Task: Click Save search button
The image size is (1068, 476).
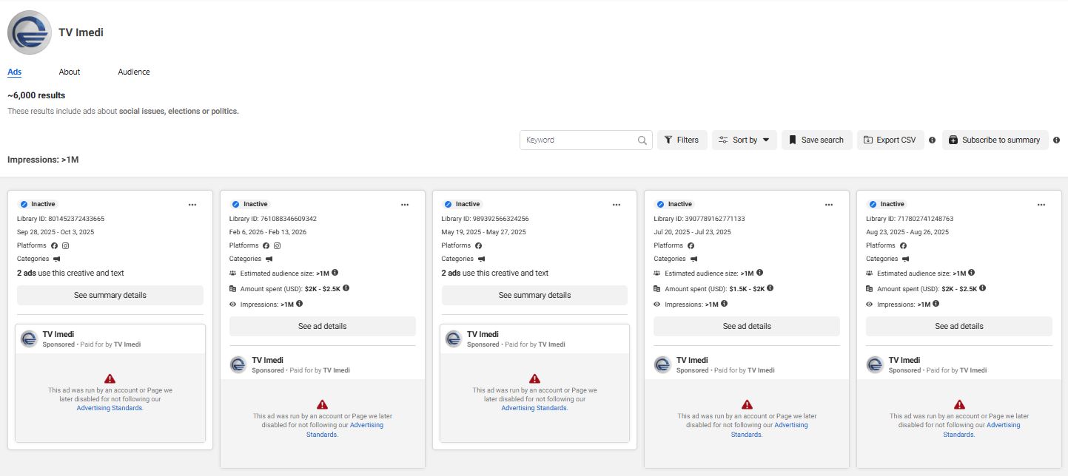Action: pos(816,140)
